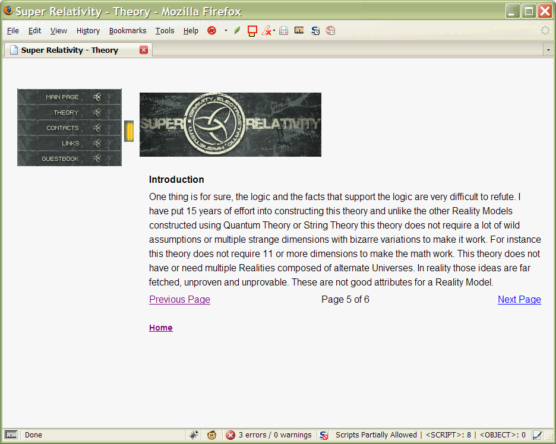The width and height of the screenshot is (556, 444).
Task: Click the NoScript icon in status bar
Action: coord(324,435)
